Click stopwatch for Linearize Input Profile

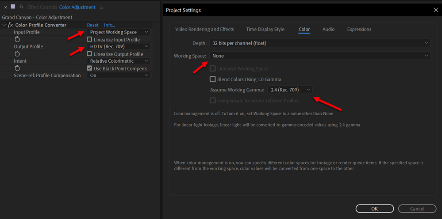coord(18,40)
